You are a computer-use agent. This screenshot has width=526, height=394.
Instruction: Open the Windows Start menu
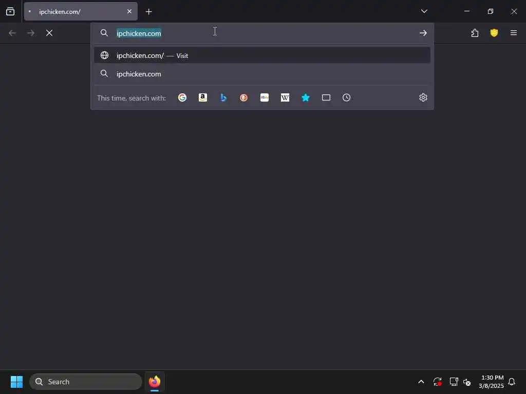pos(16,382)
